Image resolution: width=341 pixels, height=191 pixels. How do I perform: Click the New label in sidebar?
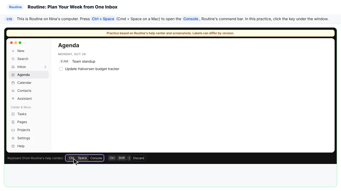coord(21,51)
